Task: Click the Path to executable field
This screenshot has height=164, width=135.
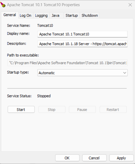Action: [x=67, y=63]
